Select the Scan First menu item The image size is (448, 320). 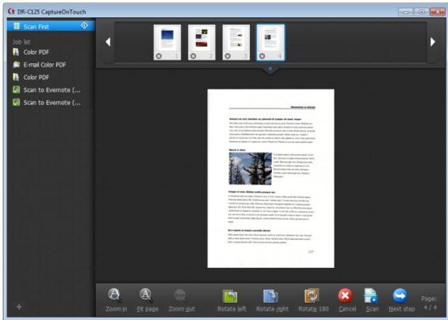click(51, 26)
